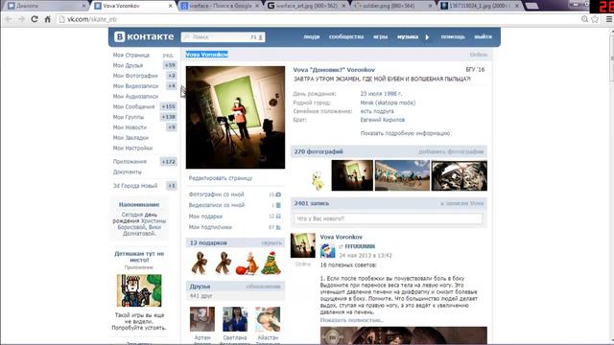Open the first ribbon gift icon
Image resolution: width=614 pixels, height=345 pixels.
pyautogui.click(x=200, y=263)
